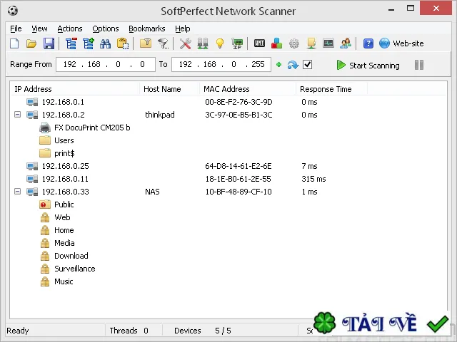Image resolution: width=457 pixels, height=342 pixels.
Task: Click the green plus add range icon
Action: tap(278, 65)
